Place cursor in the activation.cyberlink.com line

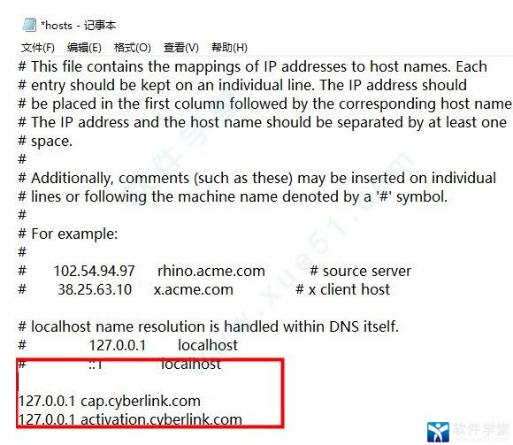(x=130, y=419)
